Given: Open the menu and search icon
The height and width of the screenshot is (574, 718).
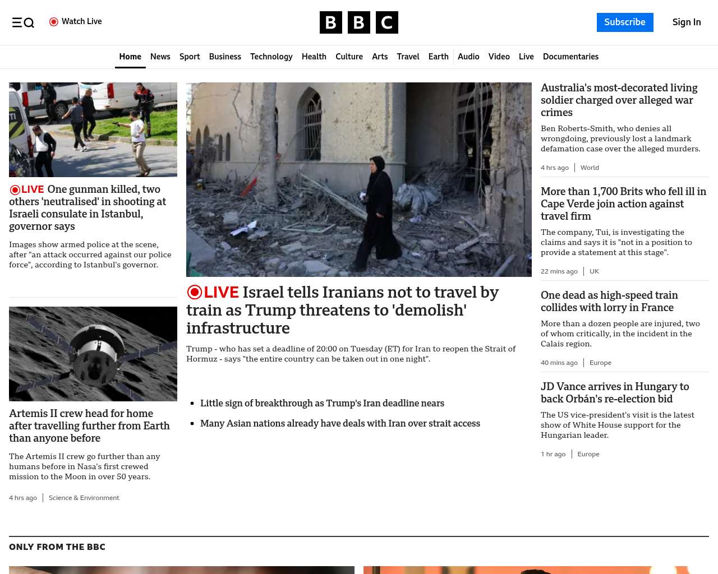Looking at the screenshot, I should coord(23,22).
